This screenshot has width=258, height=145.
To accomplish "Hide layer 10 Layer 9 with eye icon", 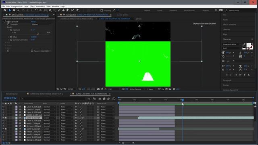I will pos(3,107).
